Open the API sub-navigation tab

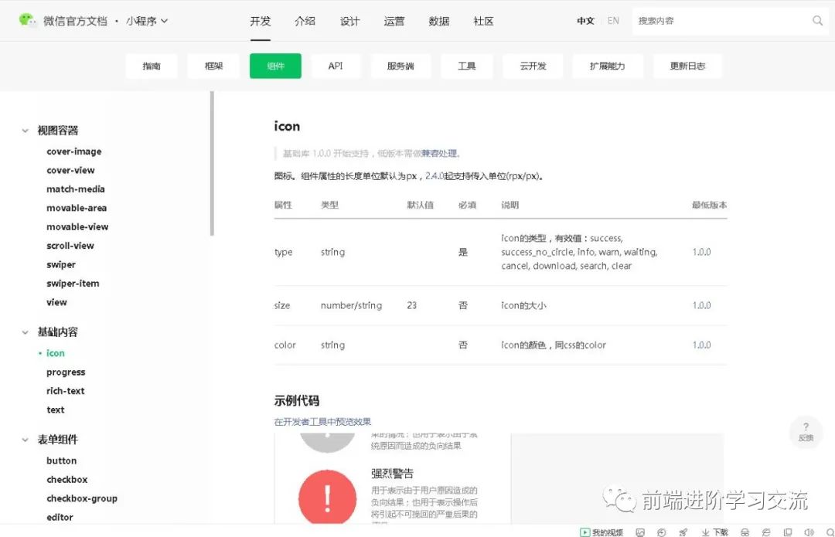pyautogui.click(x=336, y=66)
